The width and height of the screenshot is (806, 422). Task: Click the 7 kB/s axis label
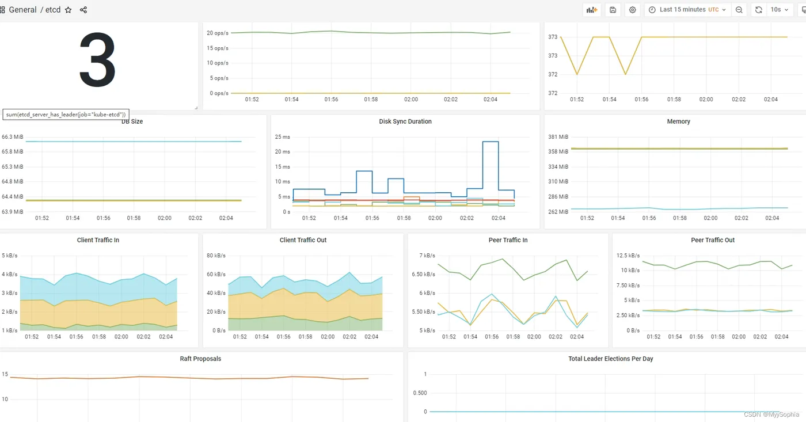coord(427,256)
